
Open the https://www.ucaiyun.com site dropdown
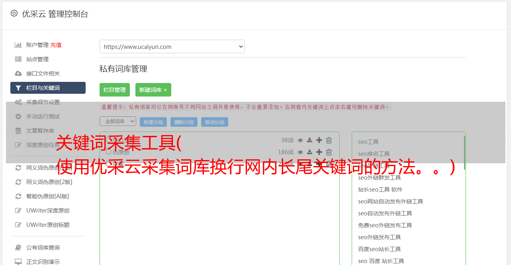(x=172, y=46)
